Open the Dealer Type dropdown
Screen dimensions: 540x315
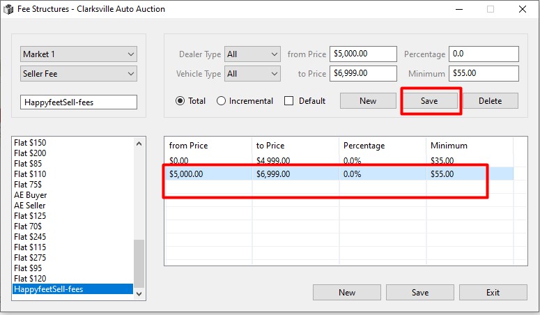click(x=252, y=54)
